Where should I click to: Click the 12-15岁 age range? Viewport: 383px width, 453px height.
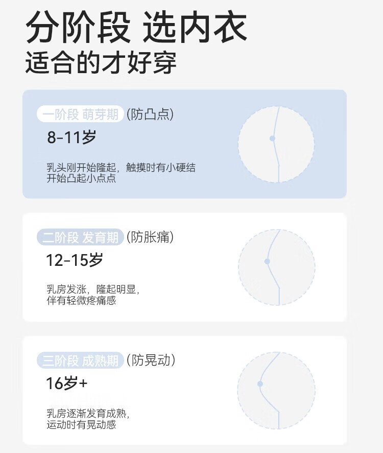[75, 260]
